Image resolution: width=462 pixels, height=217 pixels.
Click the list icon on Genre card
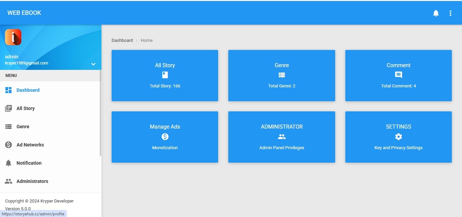(282, 75)
